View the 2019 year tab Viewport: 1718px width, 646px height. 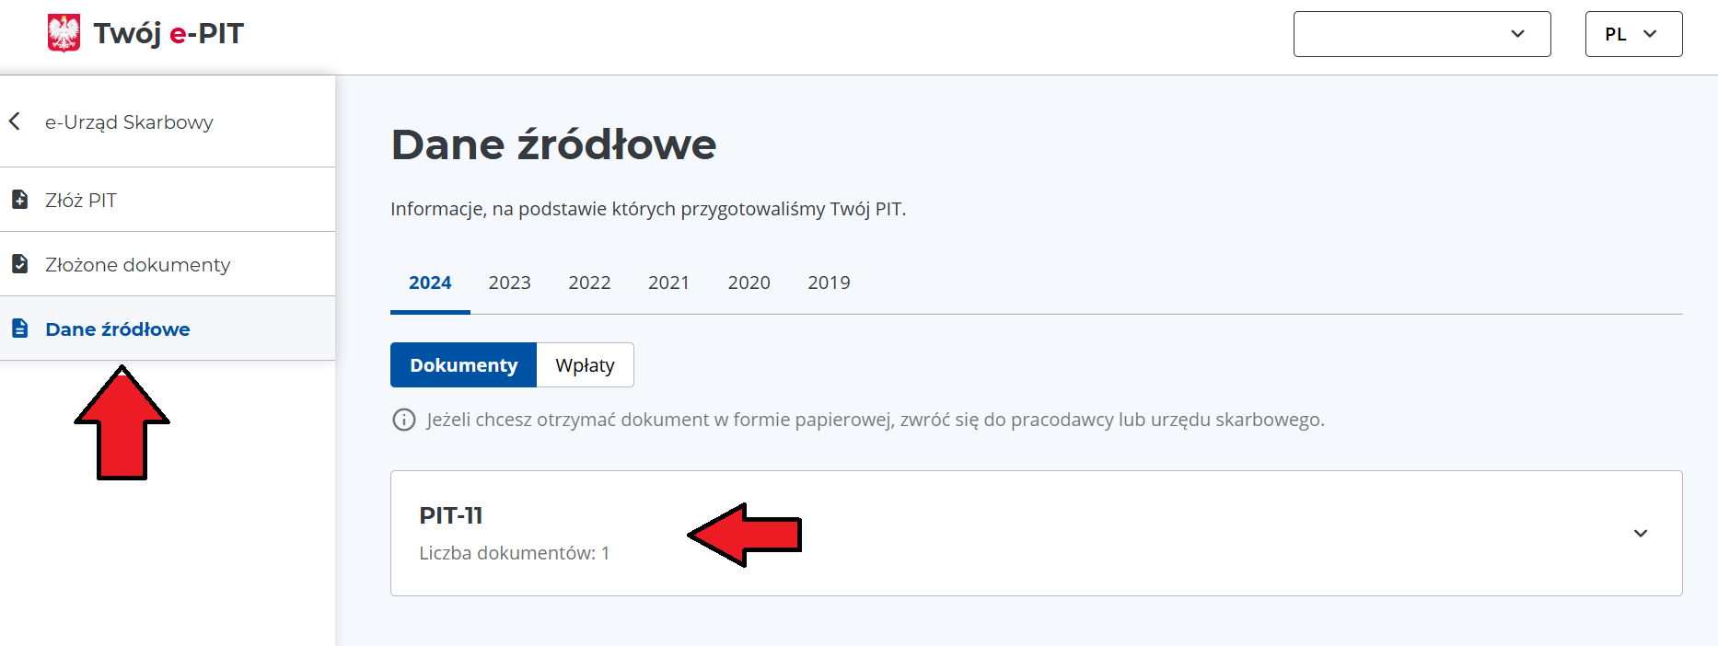pos(829,283)
